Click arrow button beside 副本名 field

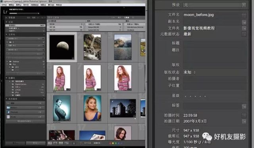click(x=244, y=22)
